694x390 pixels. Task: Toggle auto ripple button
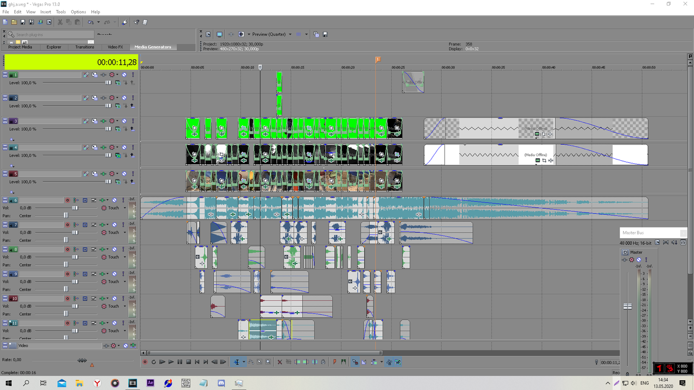tap(374, 362)
